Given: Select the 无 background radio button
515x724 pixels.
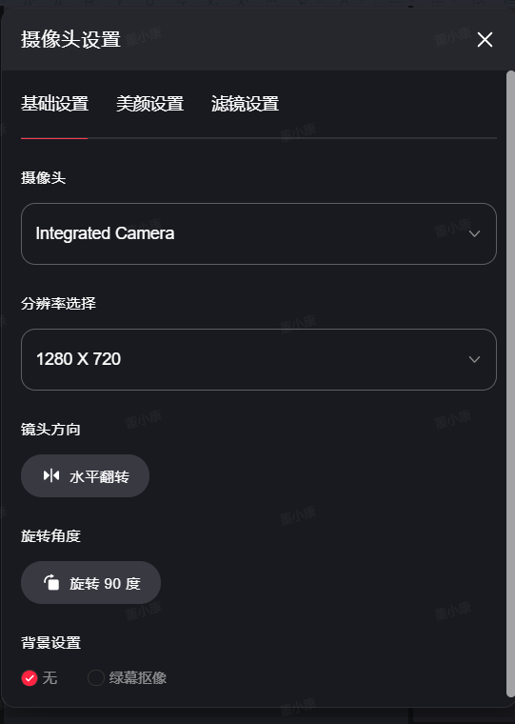Looking at the screenshot, I should [x=30, y=678].
